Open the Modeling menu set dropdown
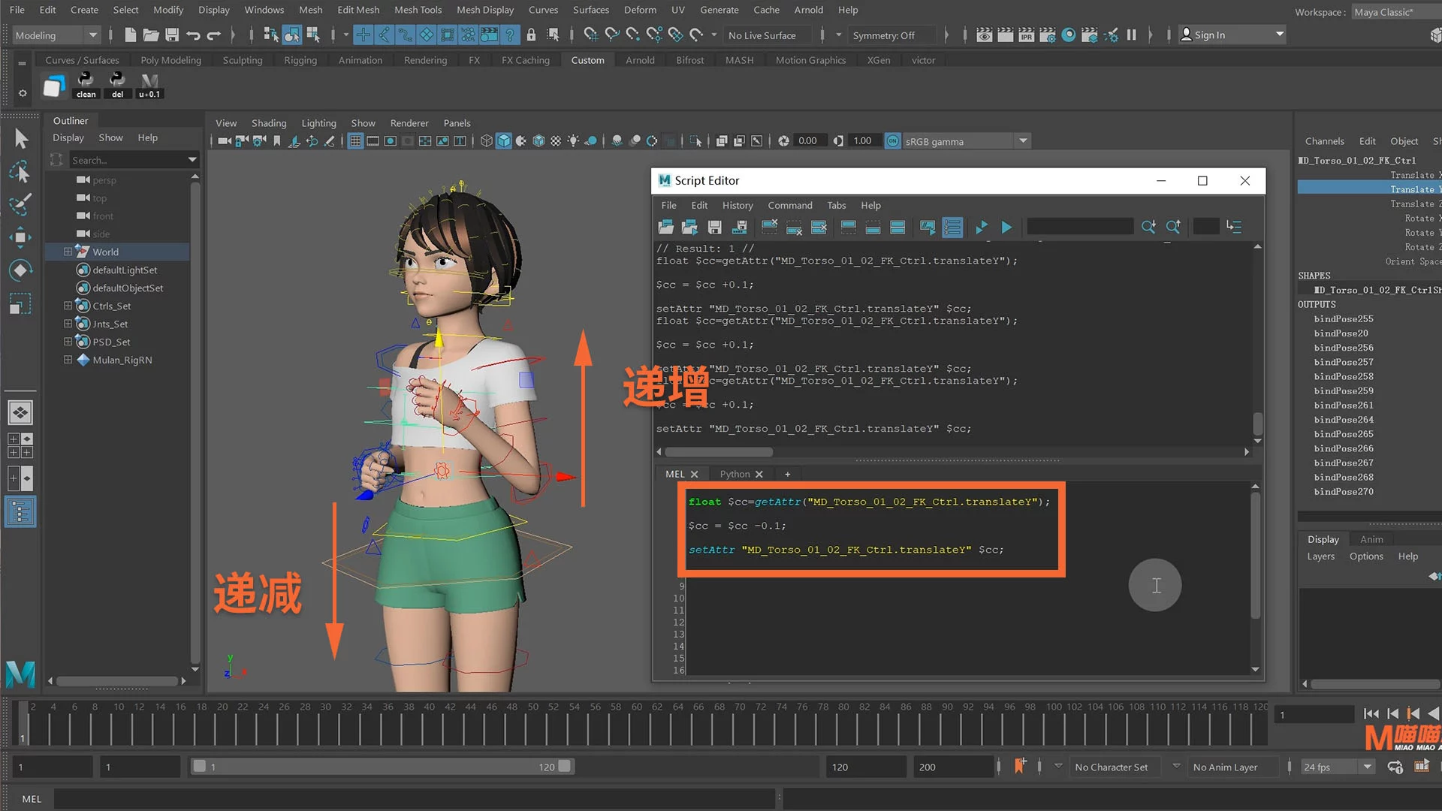Viewport: 1442px width, 811px height. [56, 35]
